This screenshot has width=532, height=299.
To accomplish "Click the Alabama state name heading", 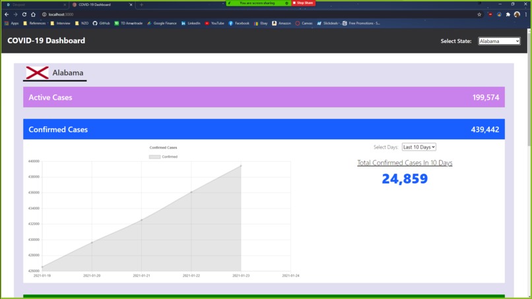I will pos(68,73).
